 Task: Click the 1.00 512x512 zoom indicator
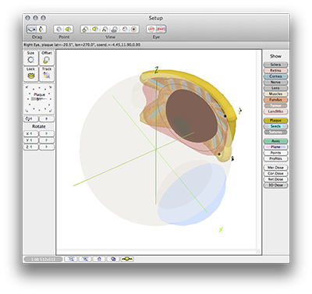point(43,260)
